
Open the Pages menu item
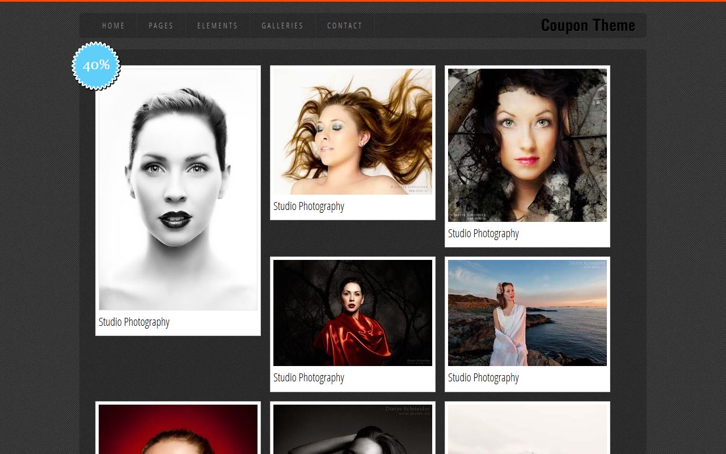[x=161, y=26]
